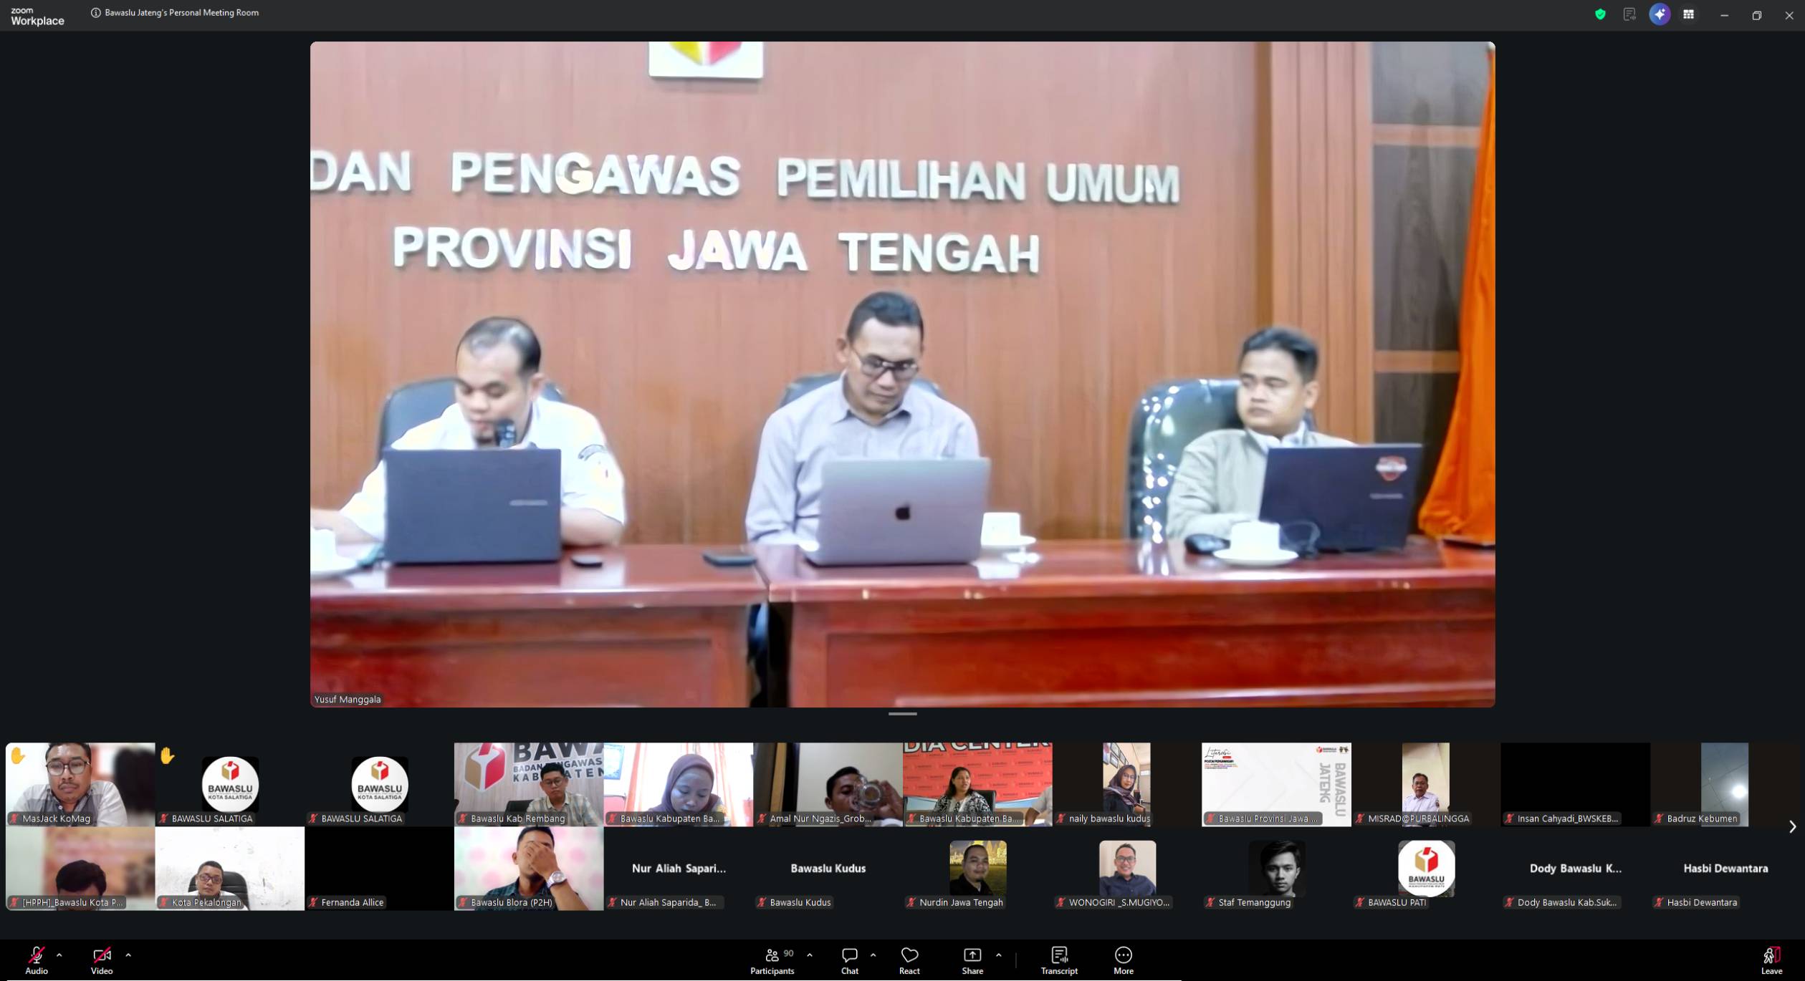This screenshot has height=981, width=1805.
Task: Open the React reactions menu
Action: coord(909,960)
